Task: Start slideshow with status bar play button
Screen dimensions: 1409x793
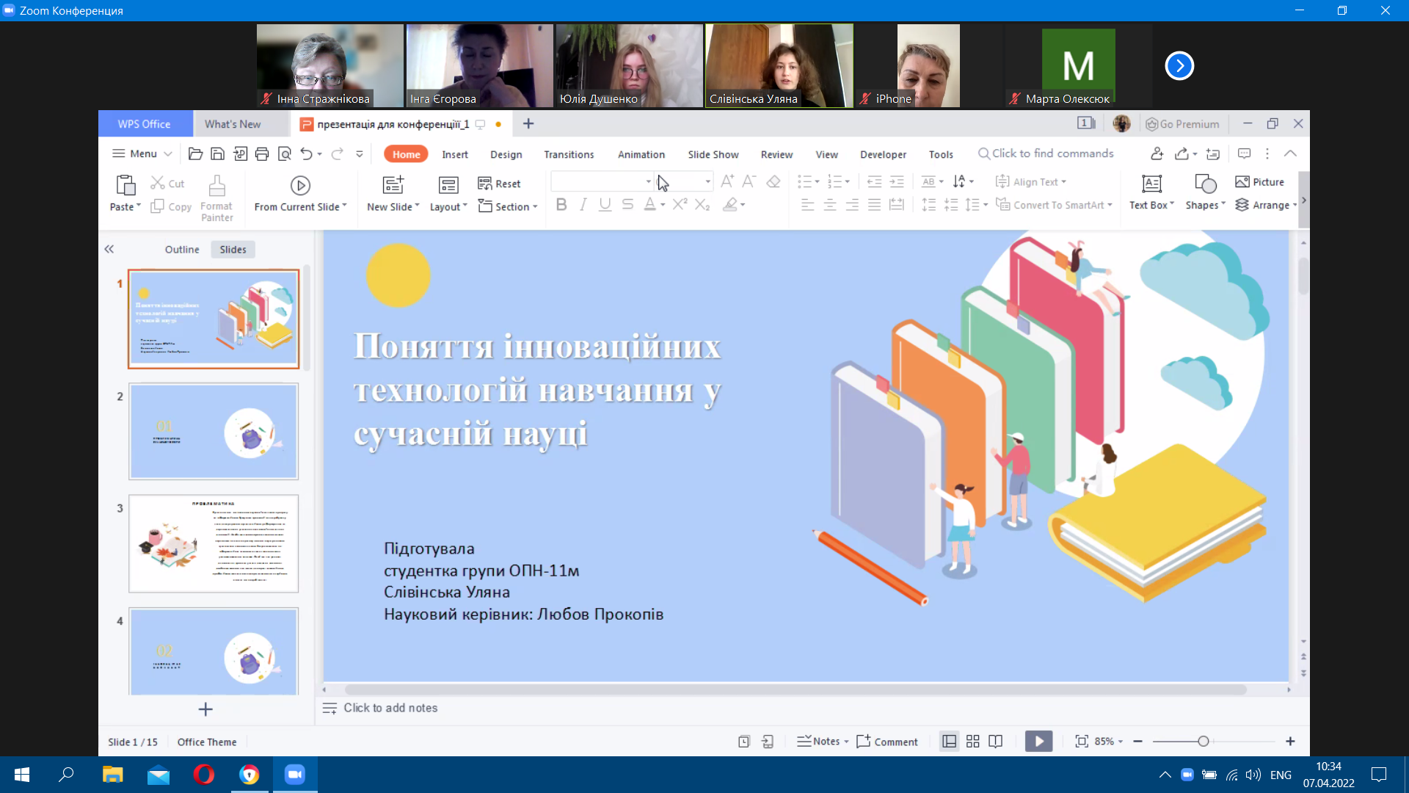Action: (x=1038, y=742)
